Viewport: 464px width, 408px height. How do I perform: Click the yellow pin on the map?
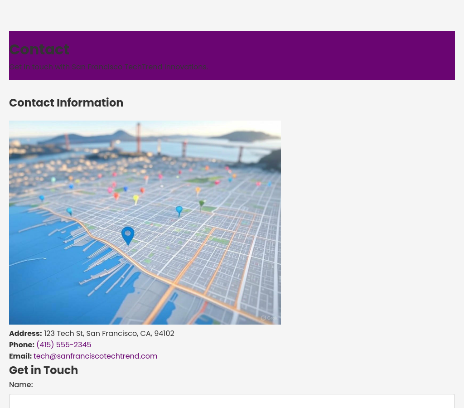coord(135,199)
